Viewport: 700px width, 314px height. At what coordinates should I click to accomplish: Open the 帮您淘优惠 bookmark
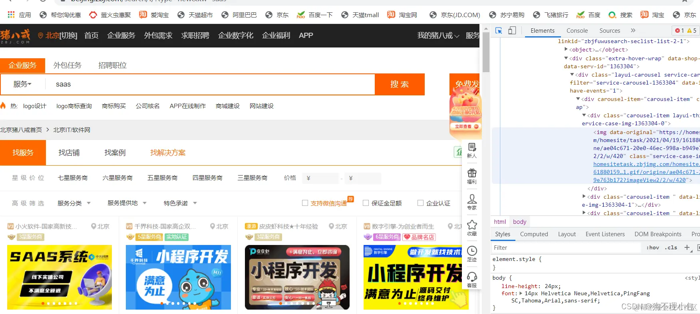pos(60,15)
